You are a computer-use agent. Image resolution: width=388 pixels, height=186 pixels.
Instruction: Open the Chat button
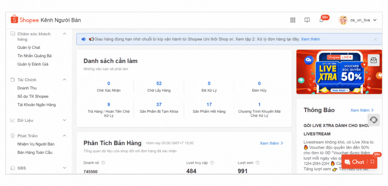(355, 162)
